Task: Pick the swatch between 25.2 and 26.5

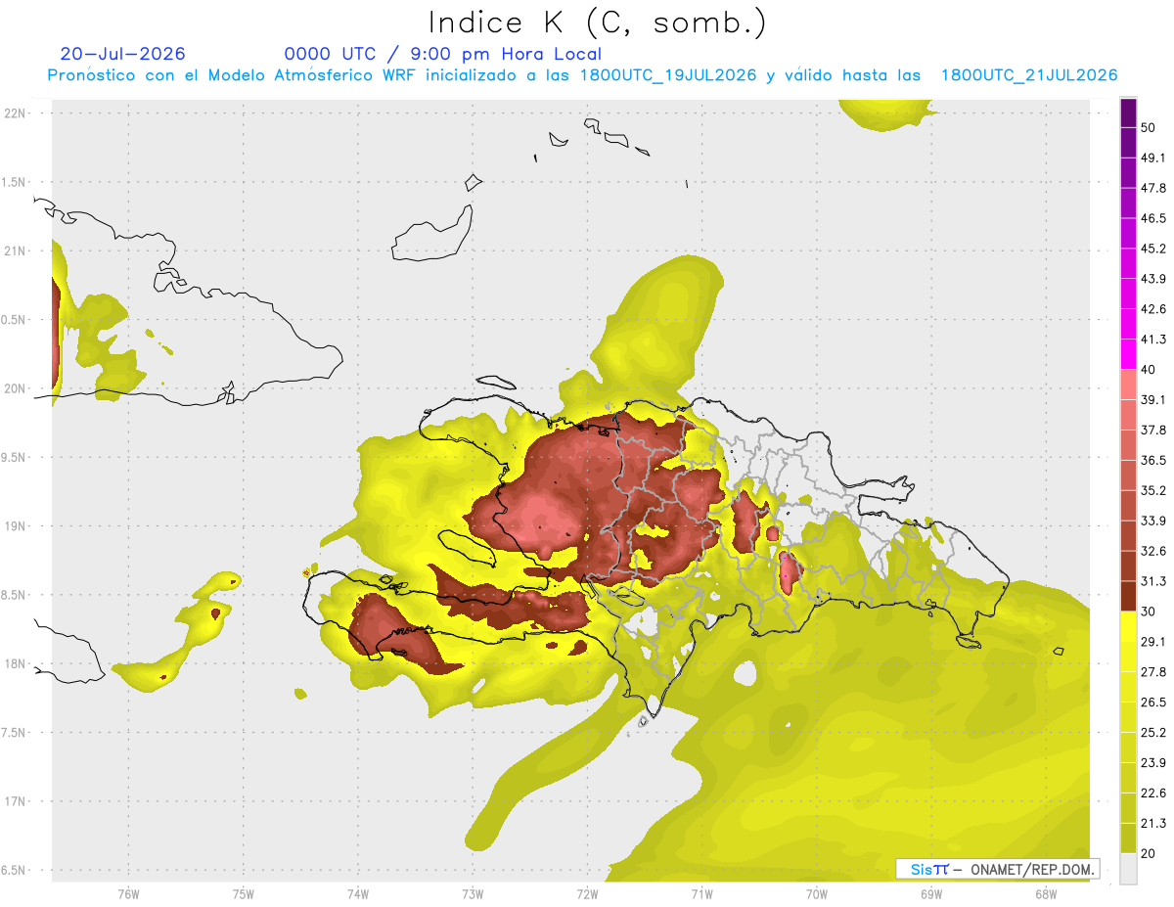Action: 1128,717
